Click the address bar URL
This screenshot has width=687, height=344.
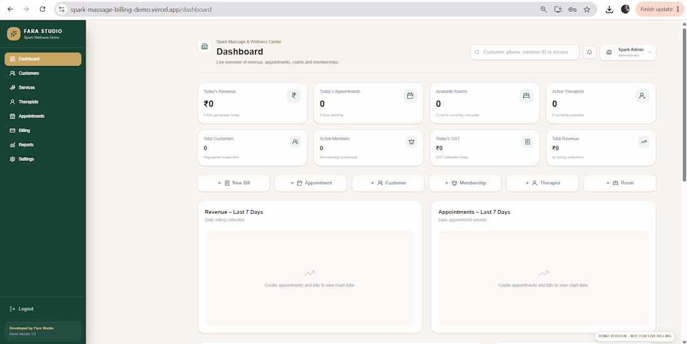(141, 9)
